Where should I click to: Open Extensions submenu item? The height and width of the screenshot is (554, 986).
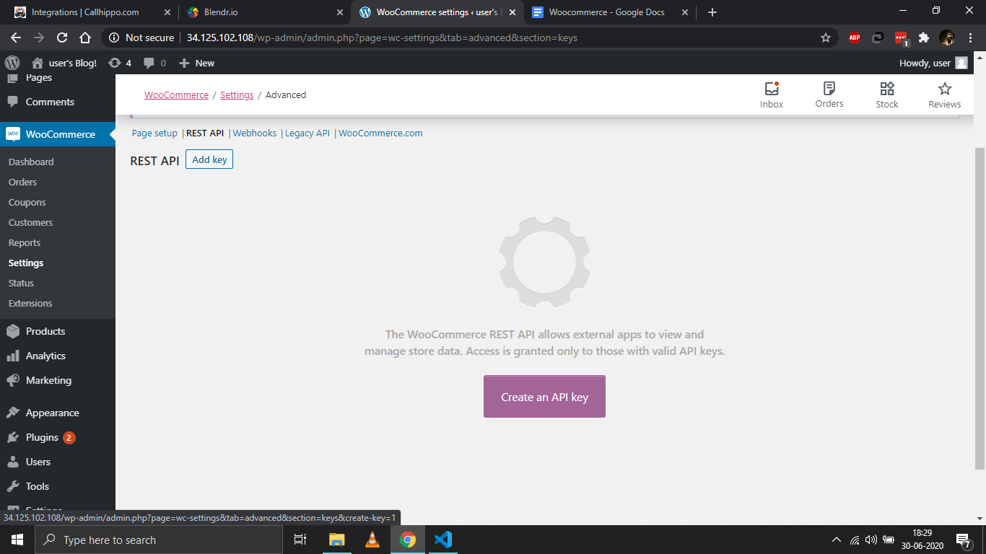[30, 303]
